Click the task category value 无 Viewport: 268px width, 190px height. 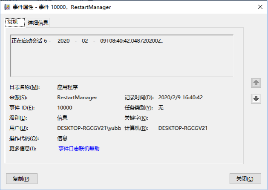(x=161, y=108)
